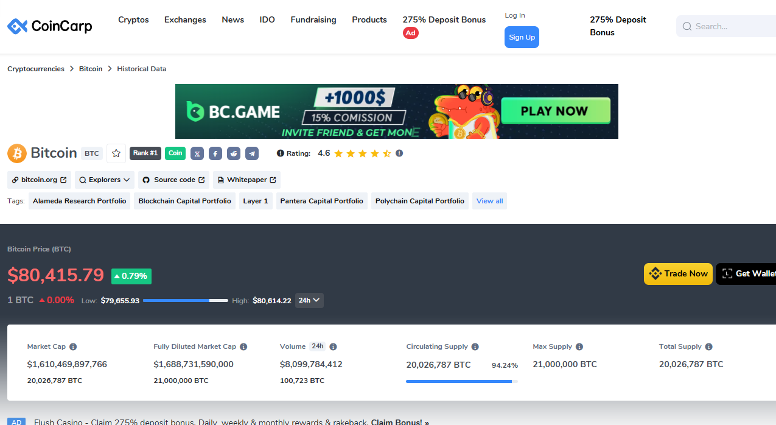This screenshot has width=776, height=425.
Task: Open Products menu
Action: click(369, 19)
